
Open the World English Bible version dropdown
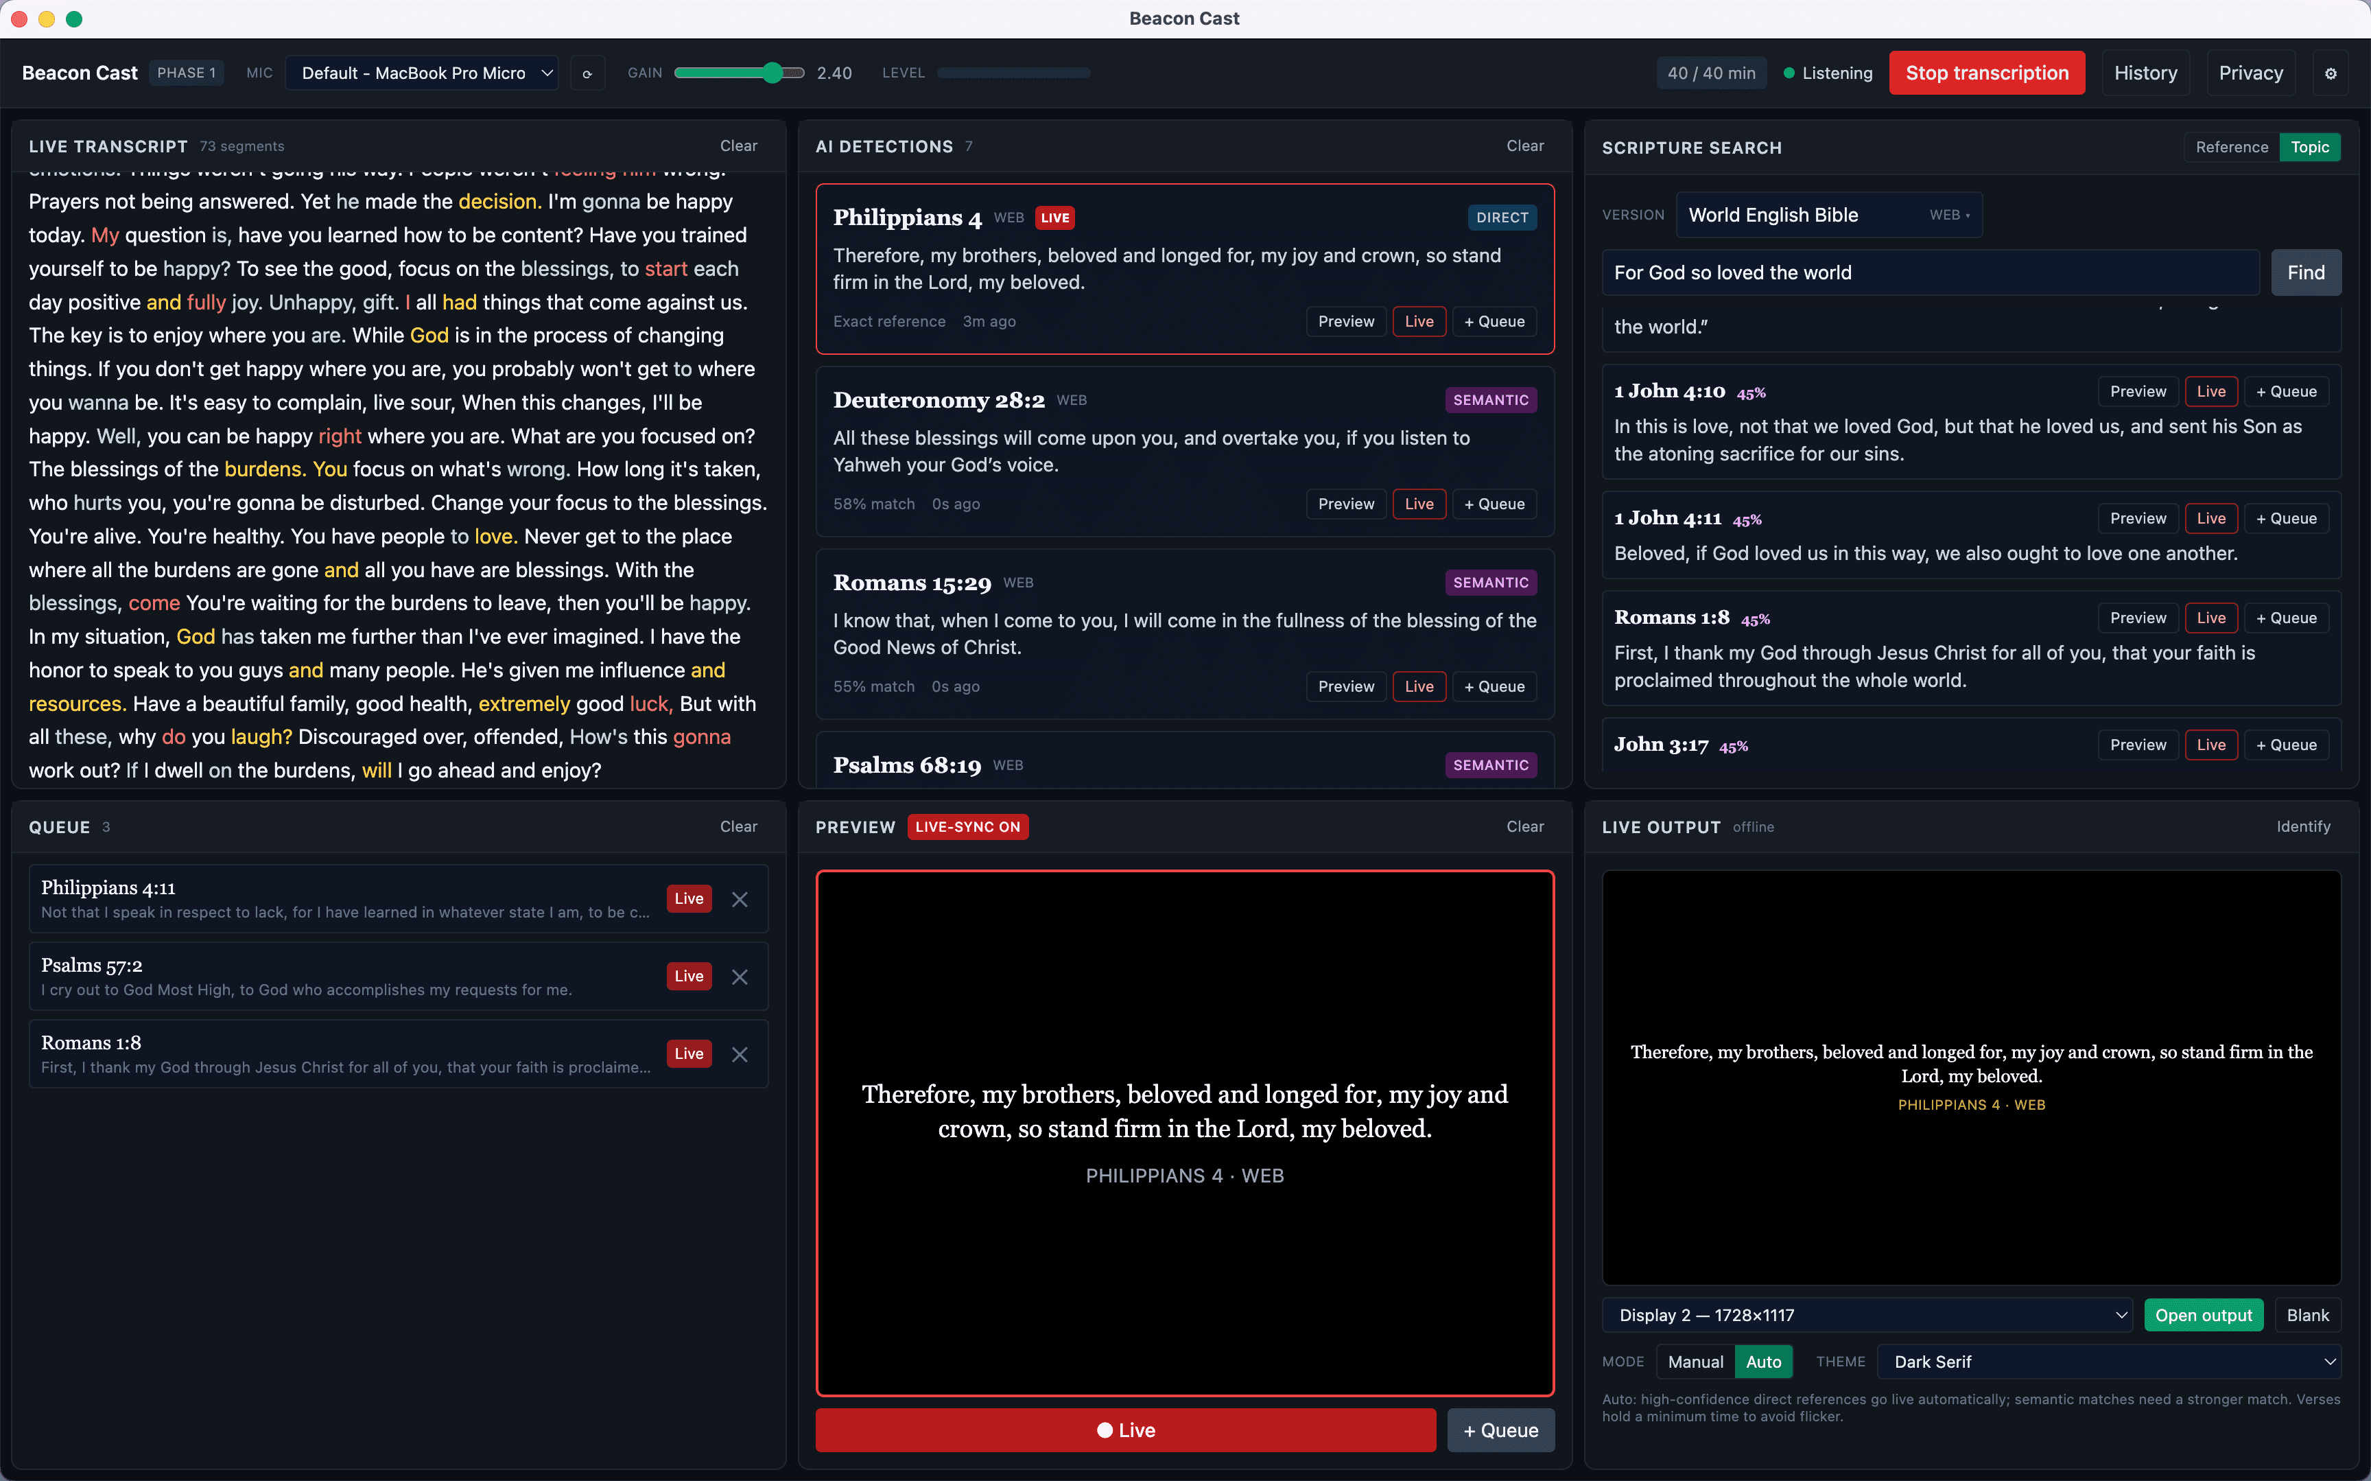click(x=1828, y=215)
